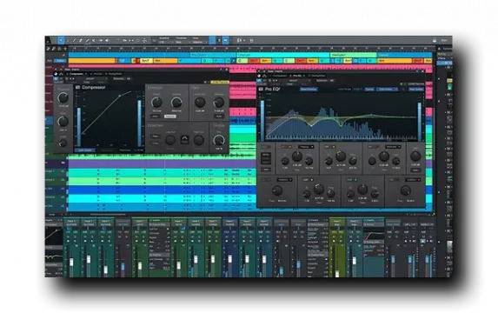This screenshot has width=498, height=313.
Task: Click the Start button at top right
Action: [444, 40]
